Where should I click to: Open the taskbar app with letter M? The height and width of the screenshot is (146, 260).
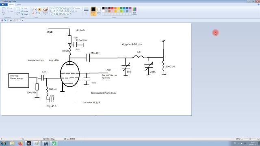(45, 143)
